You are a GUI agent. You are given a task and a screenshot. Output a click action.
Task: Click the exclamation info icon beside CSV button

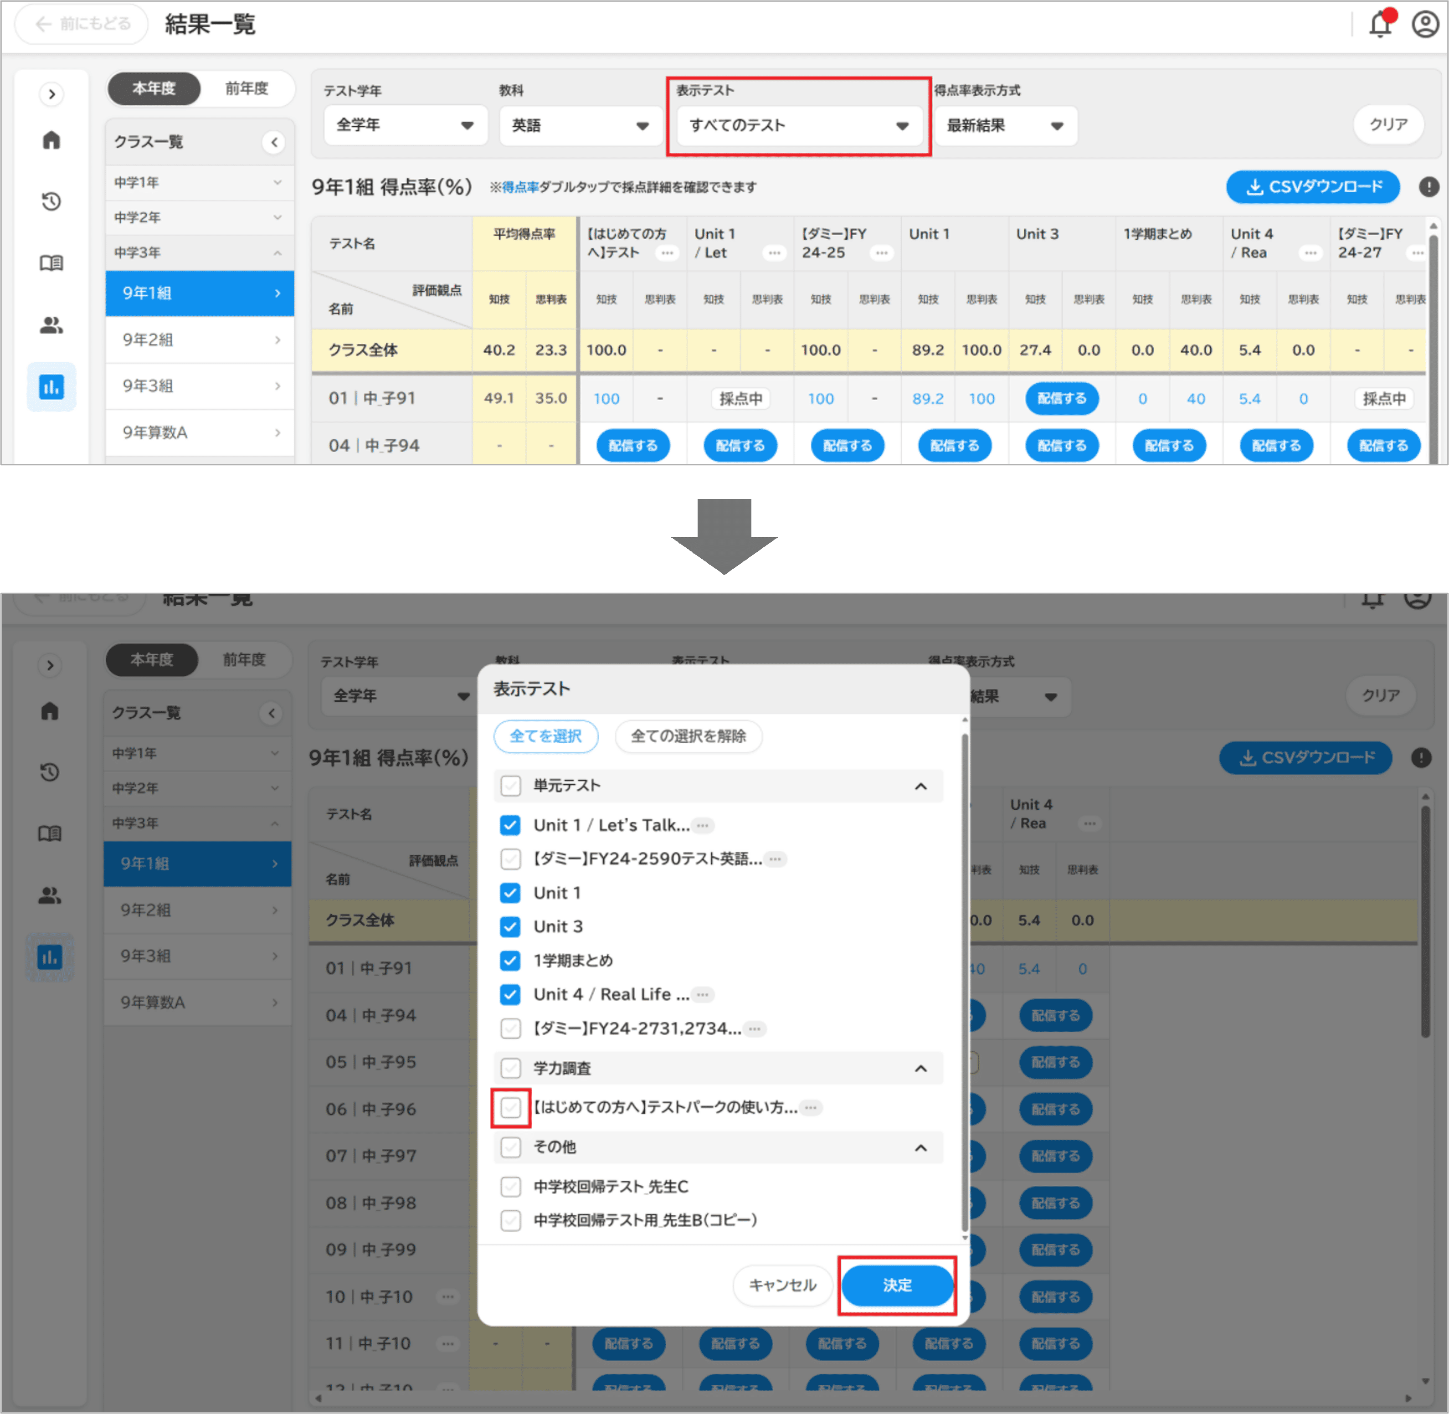(x=1428, y=187)
